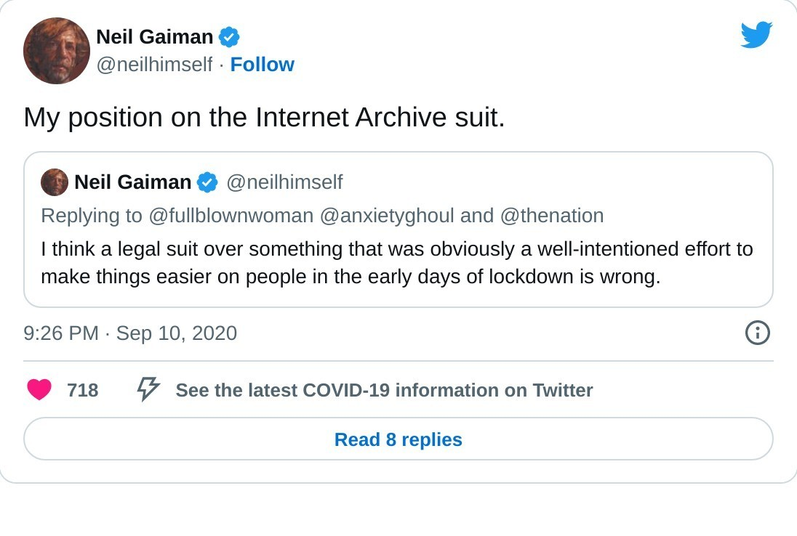Click the Twitter bird logo
Screen dimensions: 797x536
(x=756, y=35)
